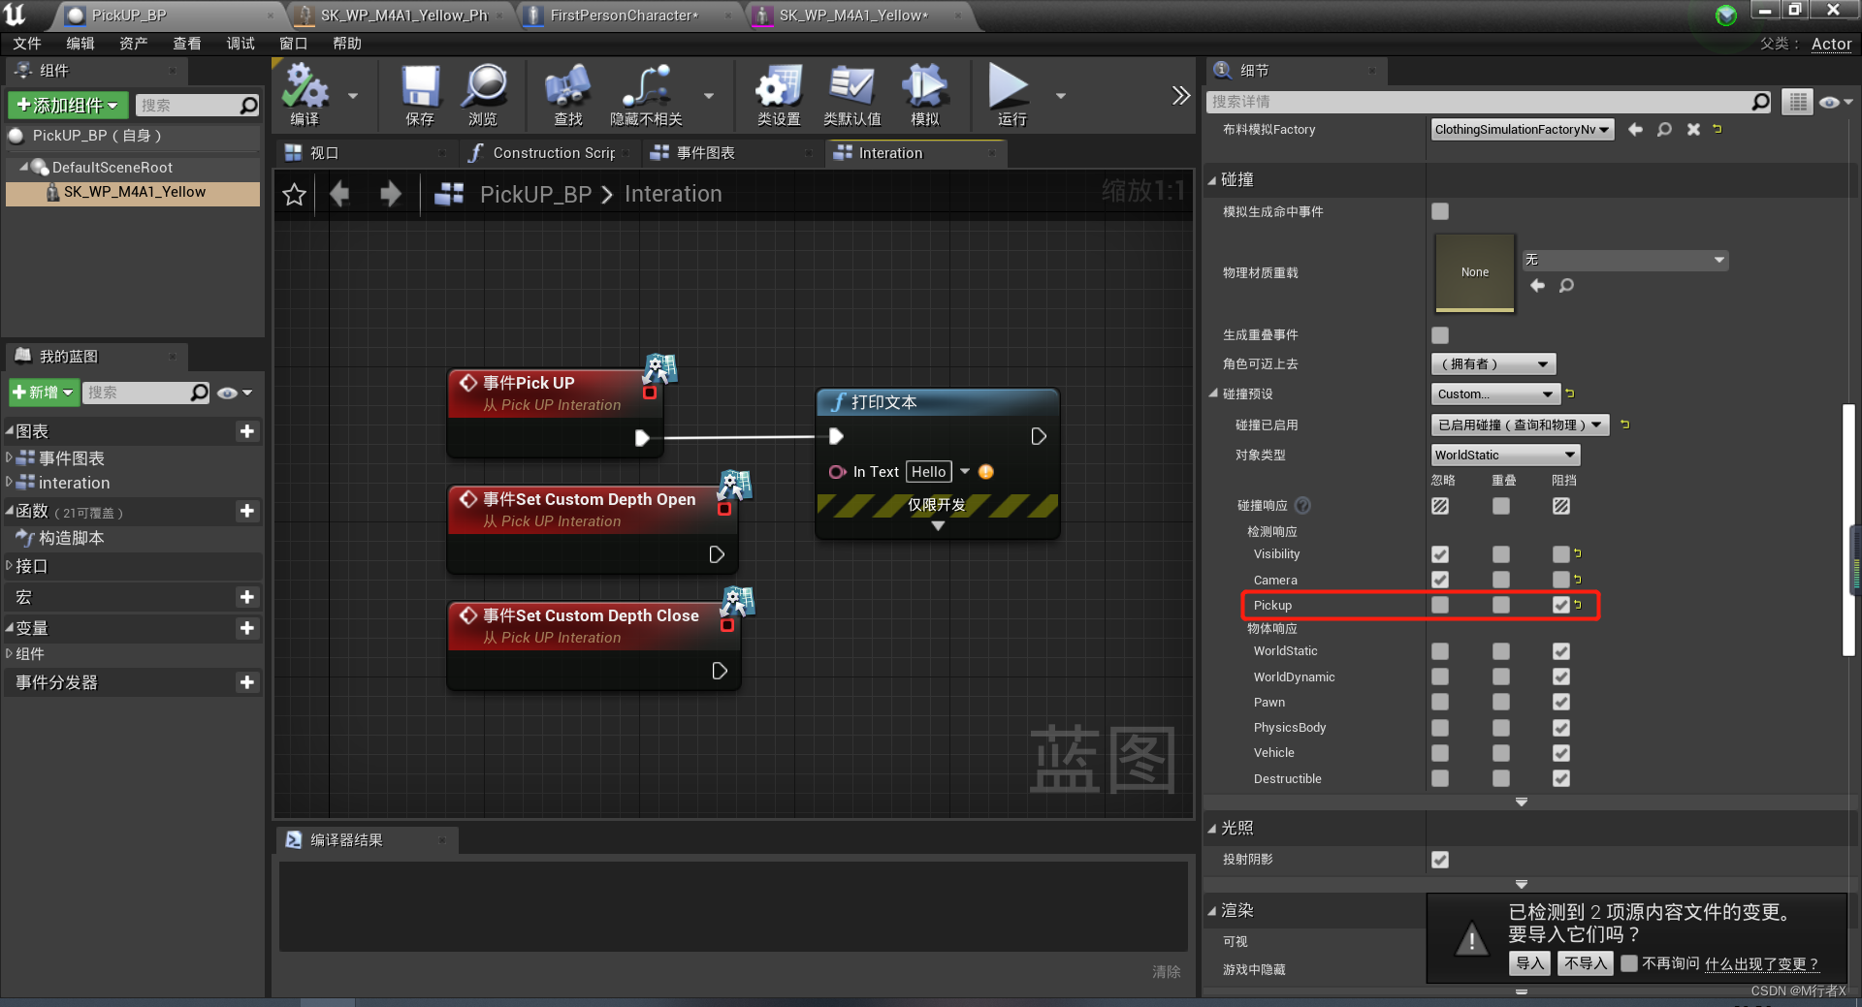Toggle Camera ignore checkbox
This screenshot has width=1862, height=1007.
1440,580
